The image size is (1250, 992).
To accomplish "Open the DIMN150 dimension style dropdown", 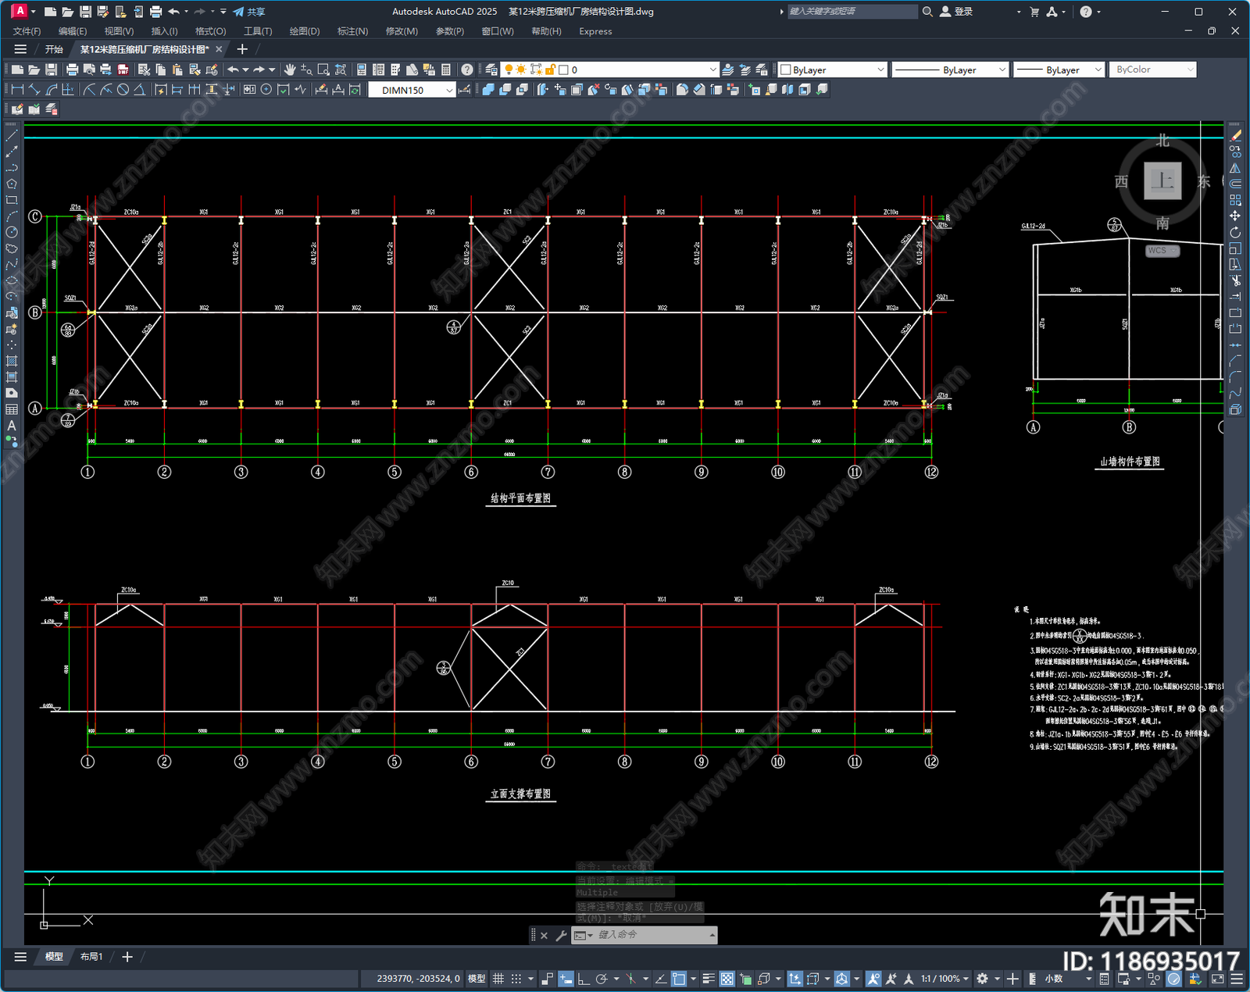I will pyautogui.click(x=412, y=90).
